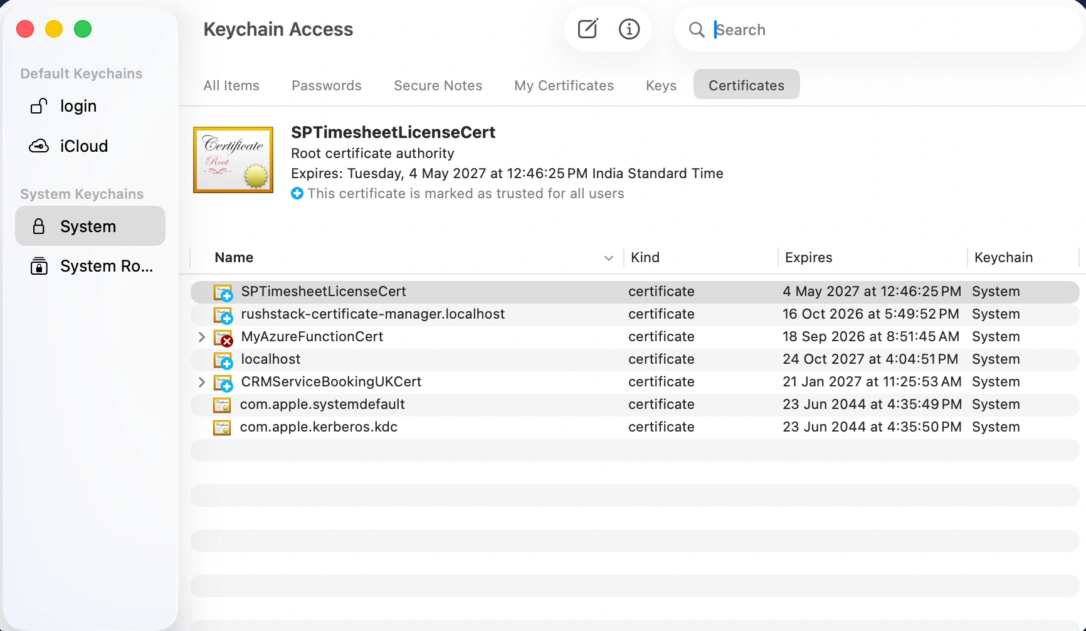Click expiry 18 Sep 2026 at 8:51:45 AM
The image size is (1086, 631).
[871, 336]
